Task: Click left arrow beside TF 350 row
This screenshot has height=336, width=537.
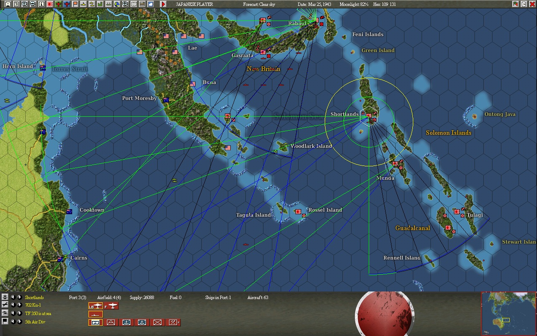Action: pos(13,313)
